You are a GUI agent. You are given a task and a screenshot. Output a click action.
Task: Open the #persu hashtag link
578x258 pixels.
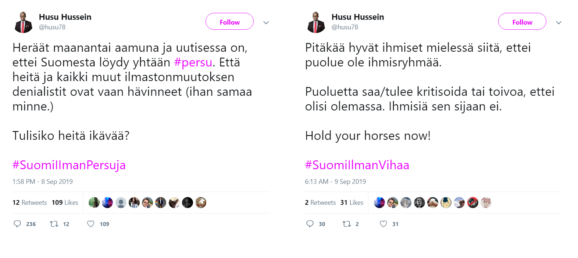[x=193, y=62]
